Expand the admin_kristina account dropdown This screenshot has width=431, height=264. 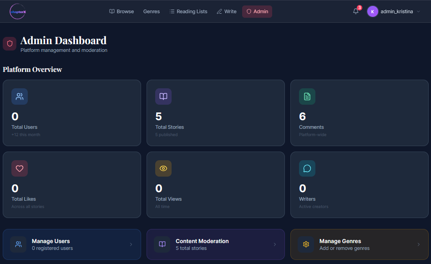coord(418,12)
